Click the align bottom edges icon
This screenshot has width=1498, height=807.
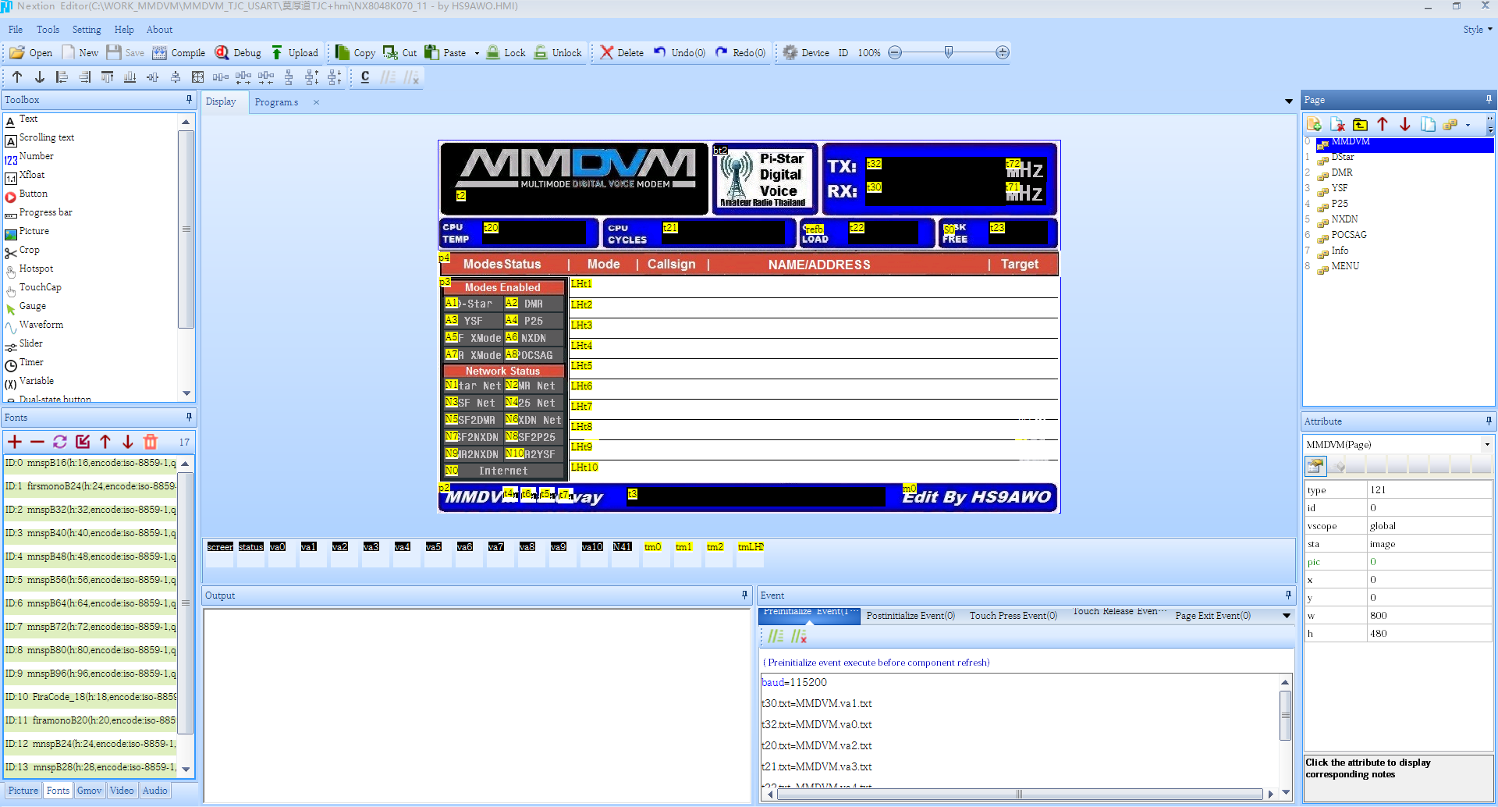130,77
